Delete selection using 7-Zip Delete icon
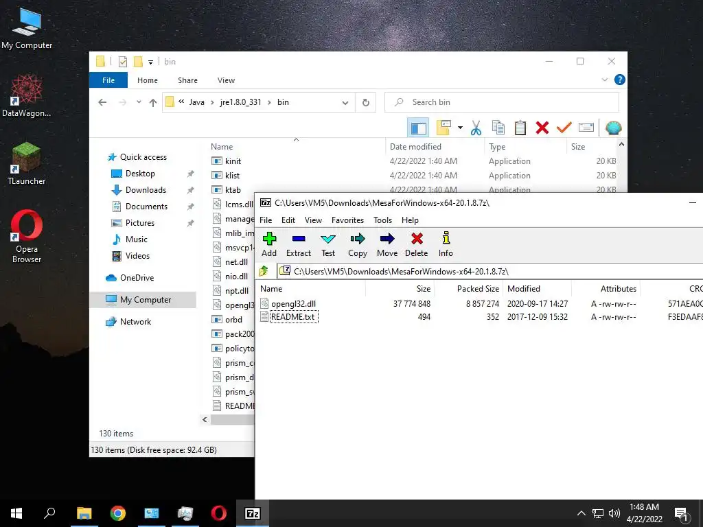Viewport: 703px width, 527px height. [417, 245]
